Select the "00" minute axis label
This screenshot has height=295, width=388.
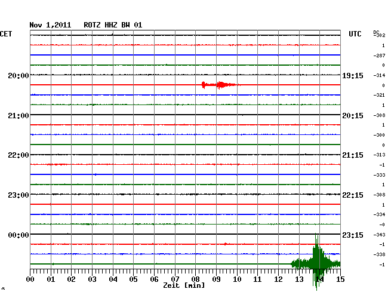pos(30,279)
